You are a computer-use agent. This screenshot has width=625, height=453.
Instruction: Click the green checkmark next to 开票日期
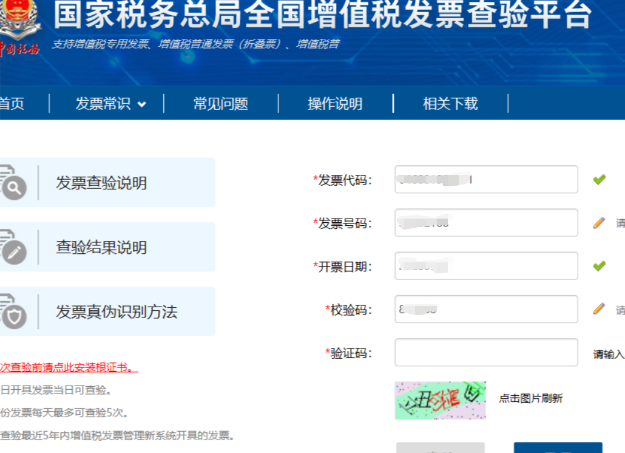599,266
